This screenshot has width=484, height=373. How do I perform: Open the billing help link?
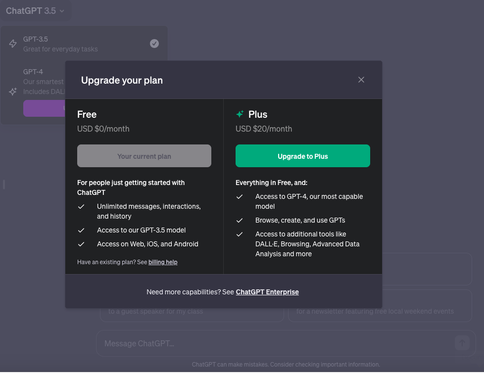pos(163,262)
